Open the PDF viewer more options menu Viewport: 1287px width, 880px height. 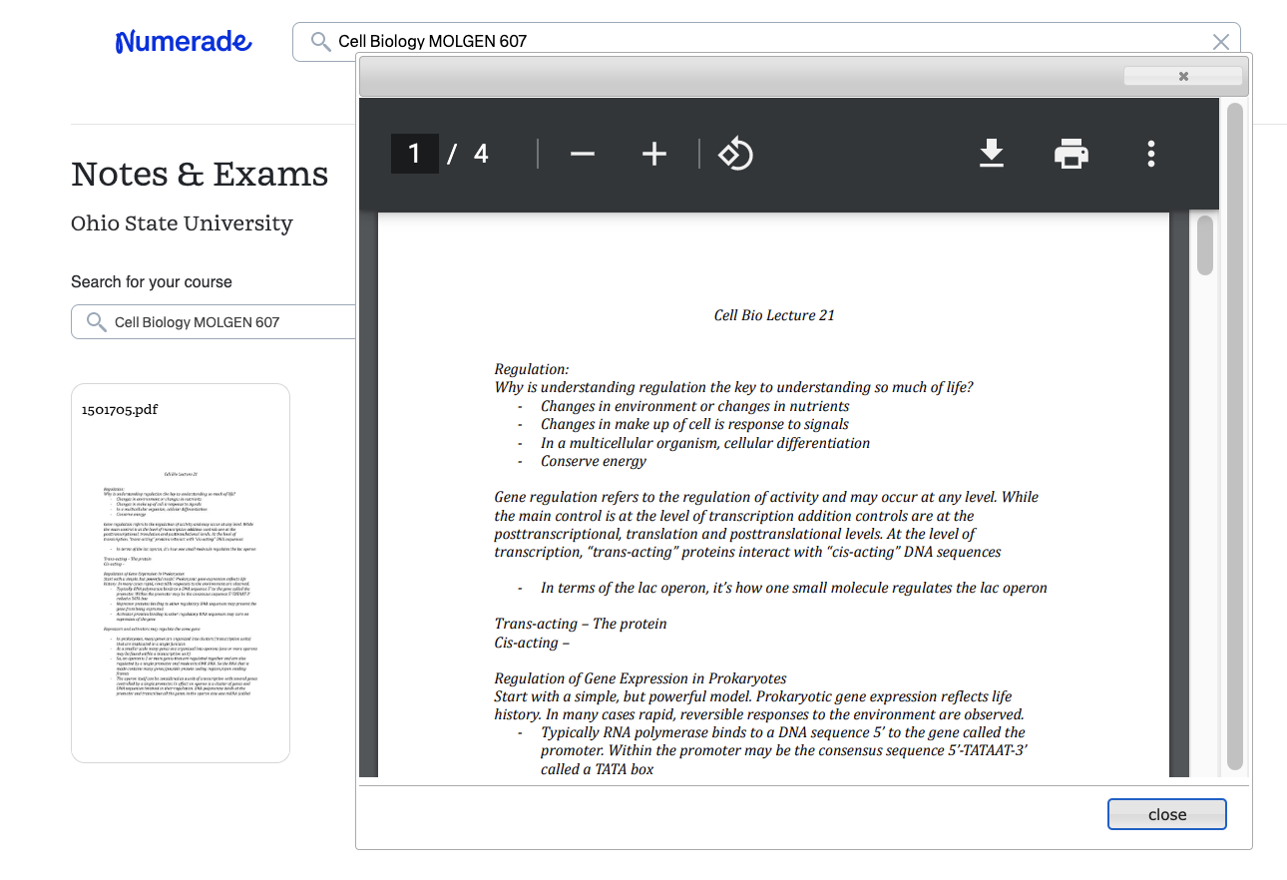[1151, 154]
